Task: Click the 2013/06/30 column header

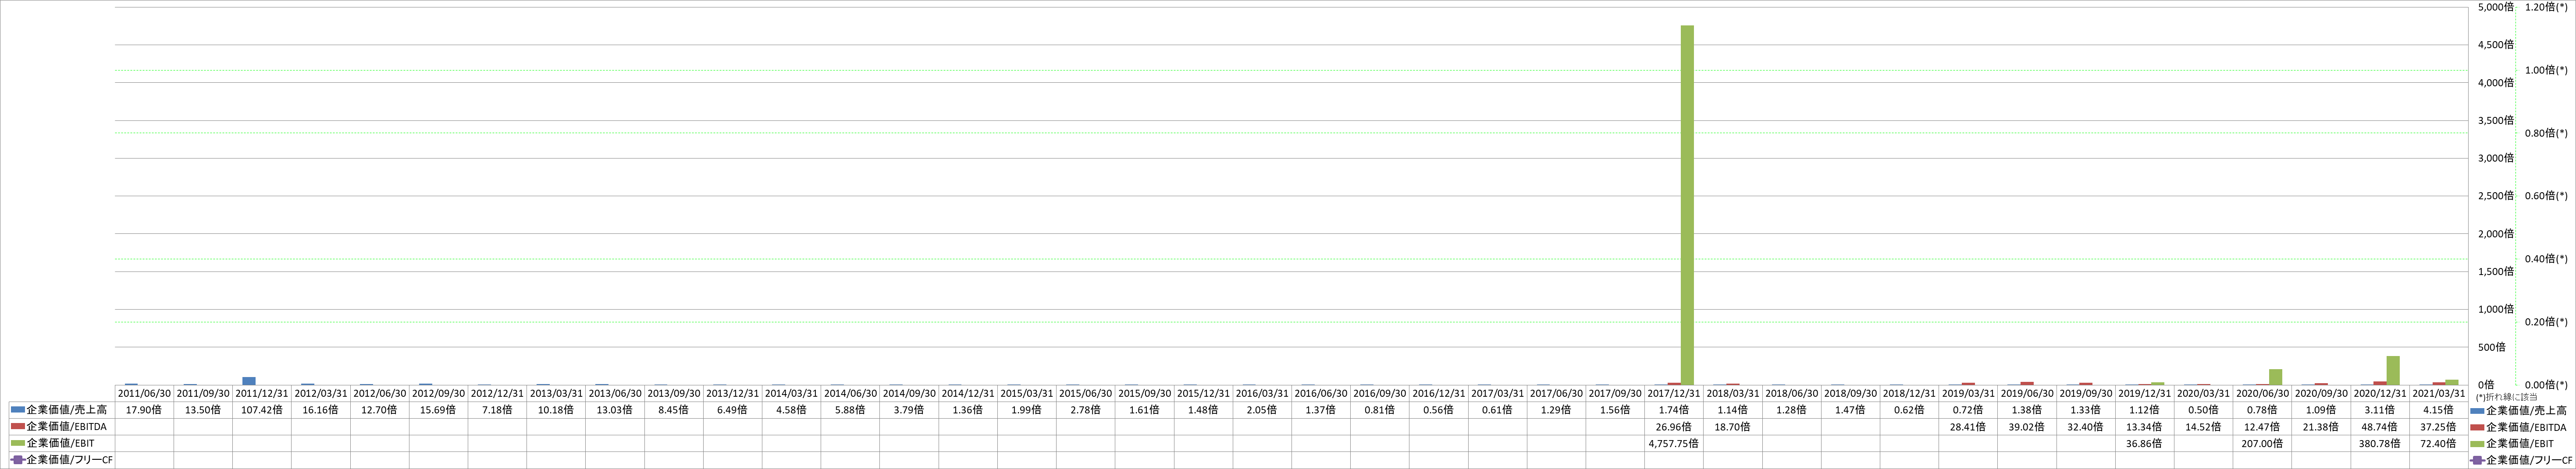Action: click(x=616, y=393)
